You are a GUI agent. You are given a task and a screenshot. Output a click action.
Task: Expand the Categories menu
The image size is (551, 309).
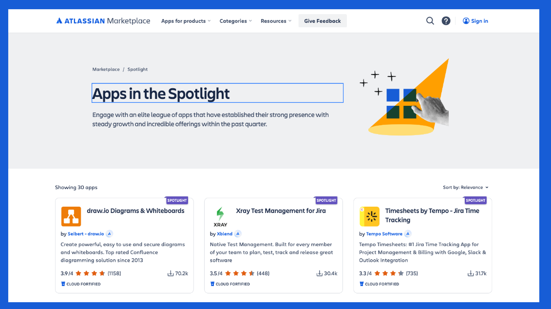(x=235, y=20)
